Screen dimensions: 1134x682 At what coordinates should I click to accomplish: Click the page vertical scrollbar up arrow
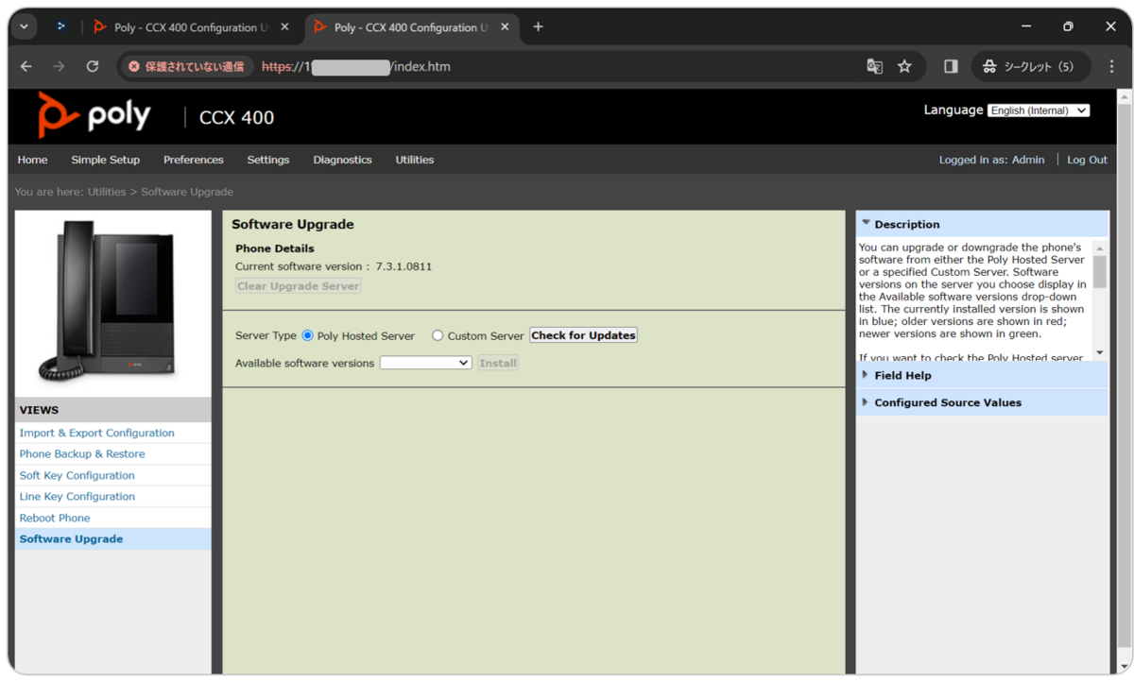(x=1124, y=98)
